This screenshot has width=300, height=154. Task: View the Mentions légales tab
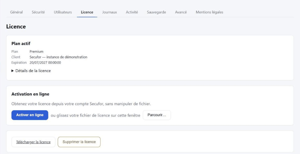tap(209, 12)
